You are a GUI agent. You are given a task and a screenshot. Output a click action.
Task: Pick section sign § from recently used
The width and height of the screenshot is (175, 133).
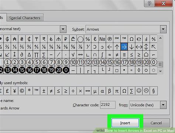point(154,91)
